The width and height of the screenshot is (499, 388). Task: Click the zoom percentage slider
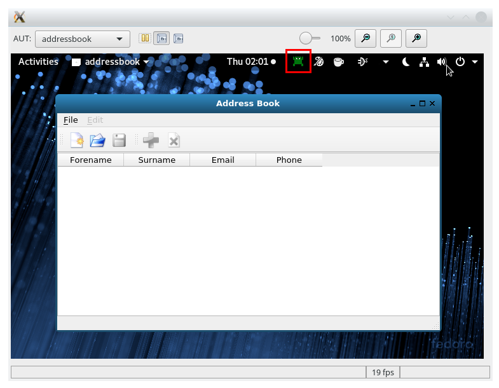click(310, 39)
